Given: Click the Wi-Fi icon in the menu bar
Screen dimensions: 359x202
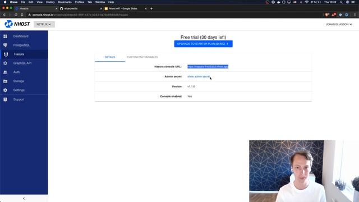Looking at the screenshot, I should [x=307, y=2].
